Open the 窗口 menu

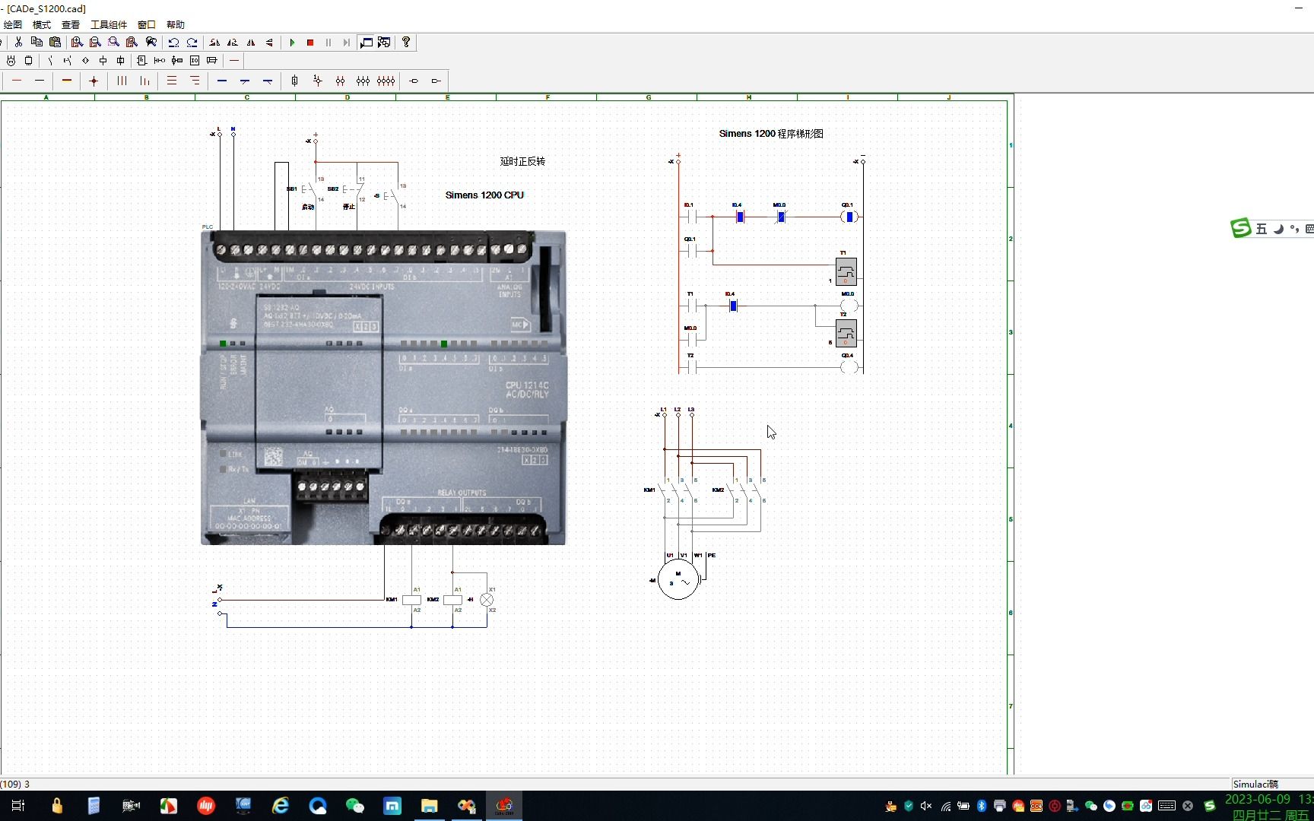pyautogui.click(x=147, y=25)
